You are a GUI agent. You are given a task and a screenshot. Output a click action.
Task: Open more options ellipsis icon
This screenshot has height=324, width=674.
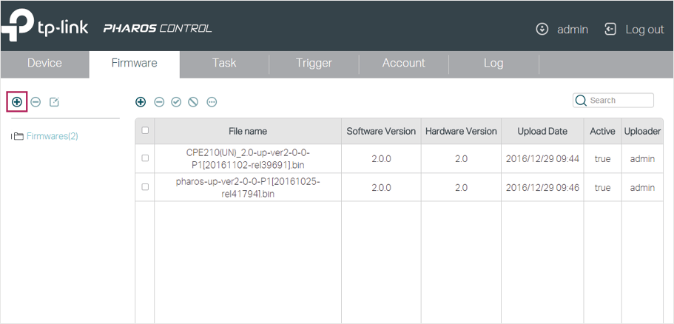[212, 102]
